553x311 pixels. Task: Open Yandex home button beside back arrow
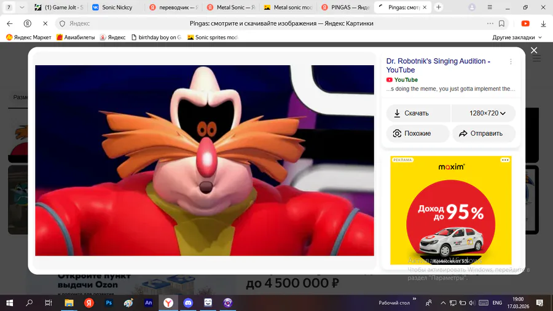[27, 23]
